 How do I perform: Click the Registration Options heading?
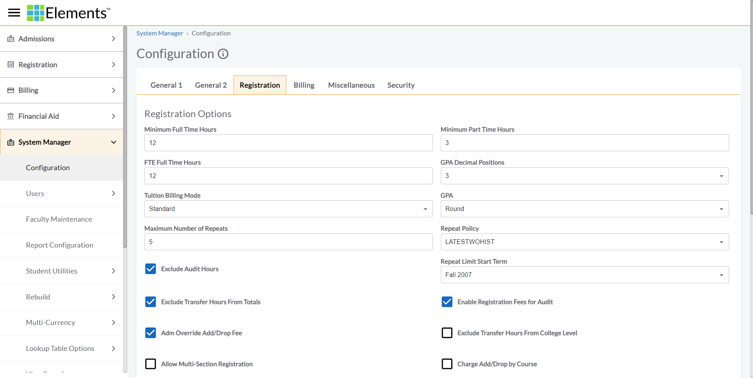click(x=188, y=114)
